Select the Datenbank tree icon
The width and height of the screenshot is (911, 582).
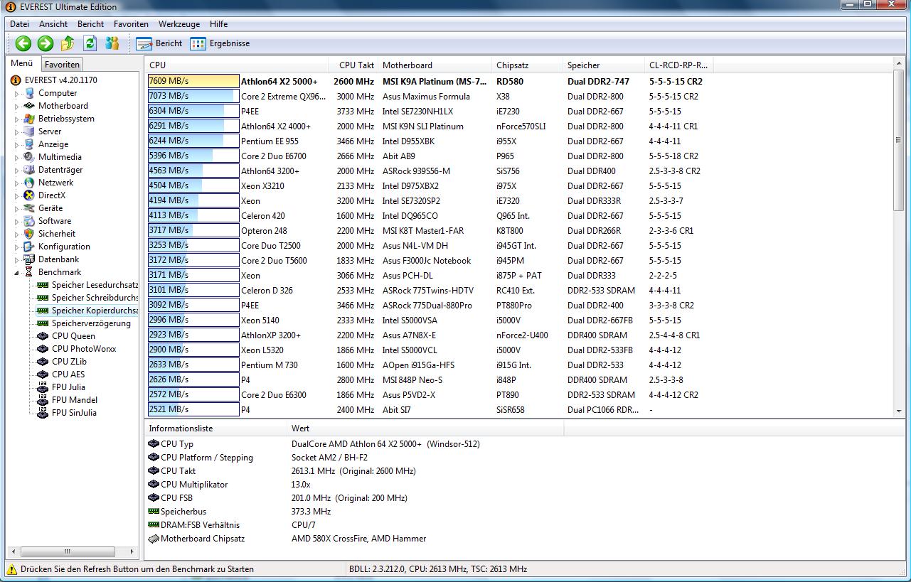[x=29, y=259]
